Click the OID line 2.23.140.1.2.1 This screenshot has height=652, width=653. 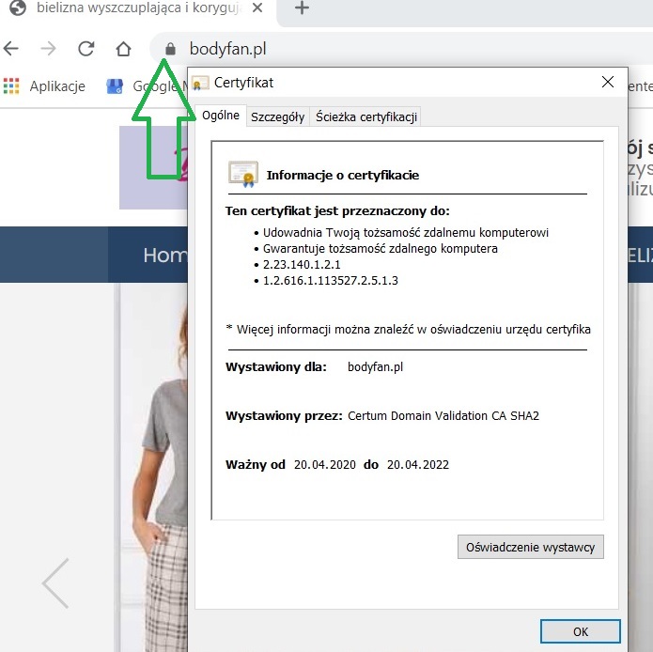[302, 264]
